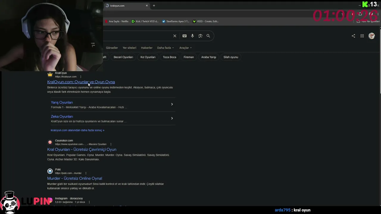Expand the Daha fazla dropdown
The image size is (381, 214).
(165, 48)
